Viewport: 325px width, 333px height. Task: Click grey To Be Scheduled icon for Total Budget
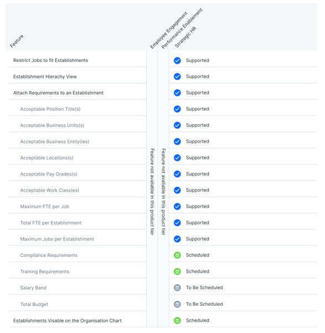[x=177, y=304]
